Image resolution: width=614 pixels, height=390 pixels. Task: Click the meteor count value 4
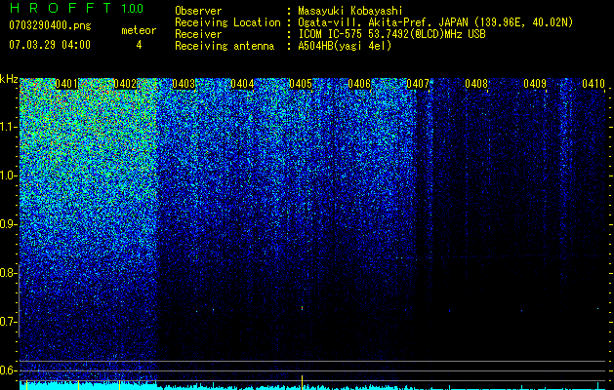tap(139, 45)
